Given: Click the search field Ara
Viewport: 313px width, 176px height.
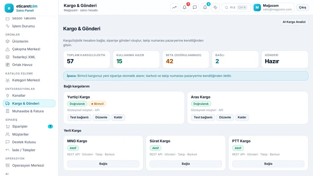Looking at the screenshot, I should coord(236,7).
